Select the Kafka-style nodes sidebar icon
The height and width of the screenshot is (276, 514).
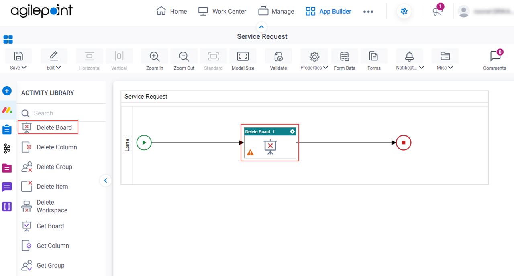(7, 149)
